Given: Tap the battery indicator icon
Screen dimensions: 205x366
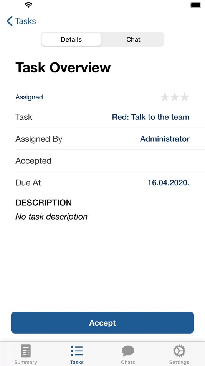Looking at the screenshot, I should click(196, 5).
